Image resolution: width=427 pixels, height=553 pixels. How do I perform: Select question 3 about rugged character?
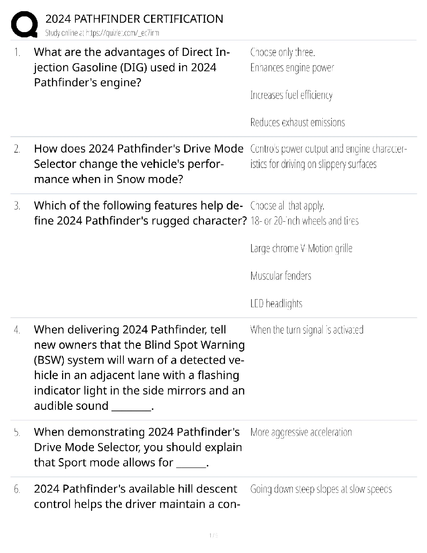point(140,213)
